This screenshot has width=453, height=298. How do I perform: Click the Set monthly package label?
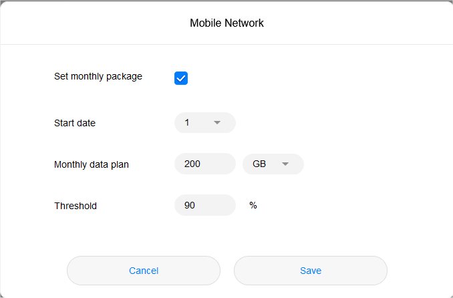coord(98,76)
